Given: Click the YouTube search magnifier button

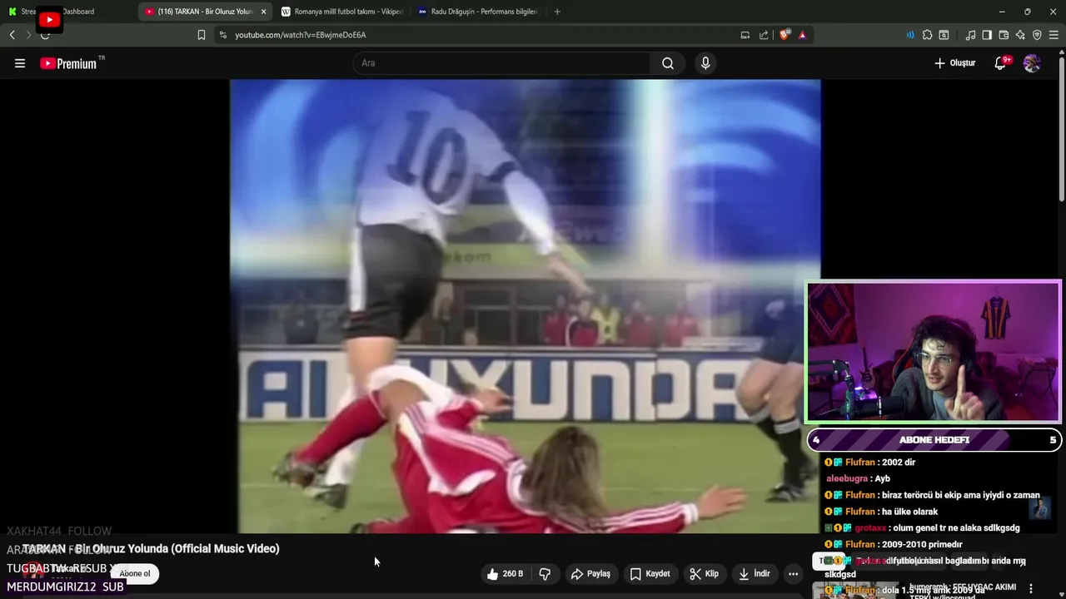Looking at the screenshot, I should pyautogui.click(x=668, y=63).
